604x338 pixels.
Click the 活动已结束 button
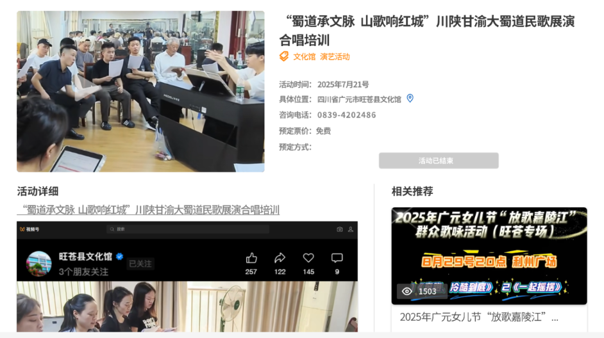[438, 161]
